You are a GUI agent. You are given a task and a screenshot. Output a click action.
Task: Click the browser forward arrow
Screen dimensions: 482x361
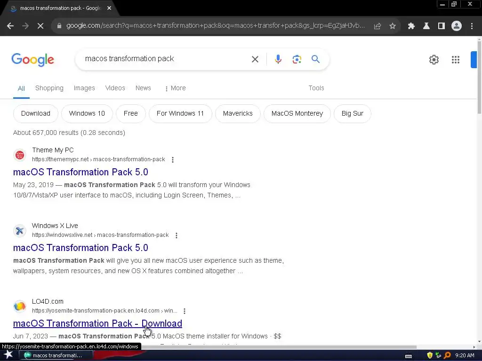[x=25, y=26]
